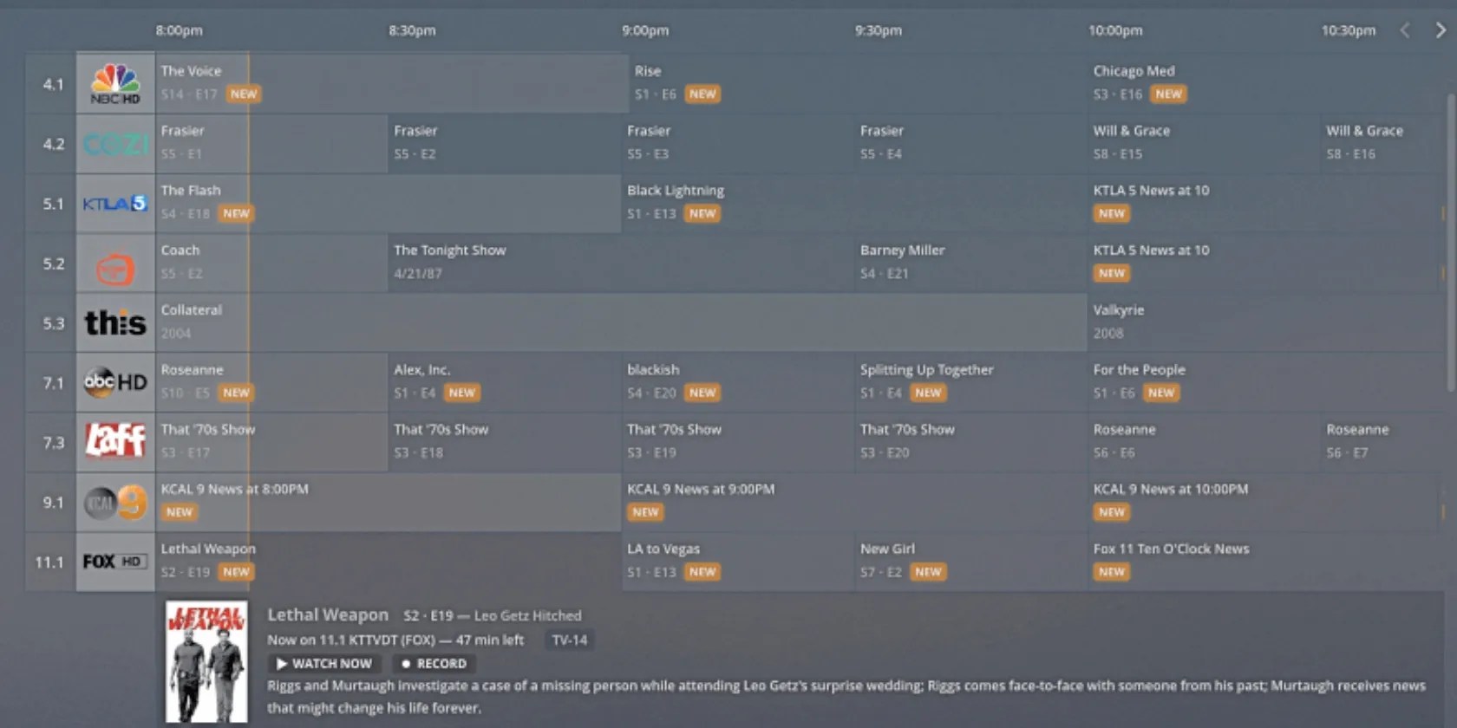The height and width of the screenshot is (728, 1457).
Task: Select KCAL 9 News at 8:00PM
Action: tap(388, 502)
